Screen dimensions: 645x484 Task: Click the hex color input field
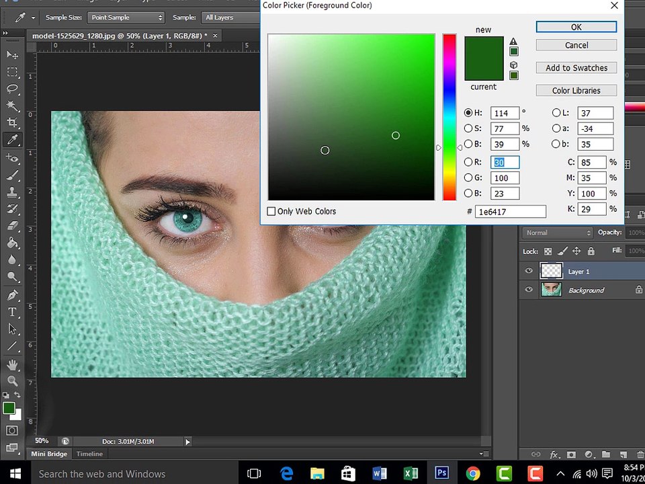[511, 212]
